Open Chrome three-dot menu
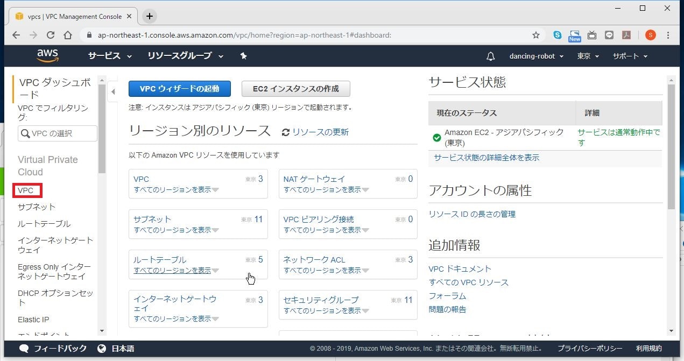This screenshot has height=361, width=684. point(668,35)
